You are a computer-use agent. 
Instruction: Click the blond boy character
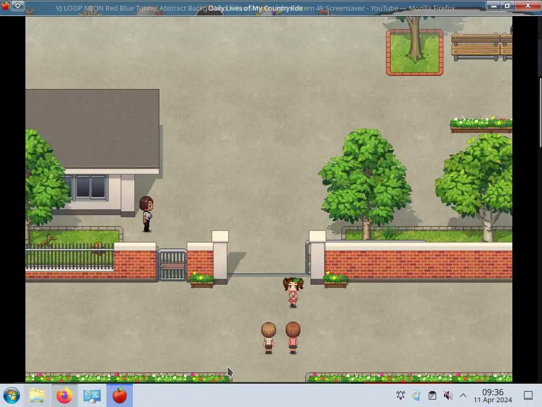click(268, 338)
